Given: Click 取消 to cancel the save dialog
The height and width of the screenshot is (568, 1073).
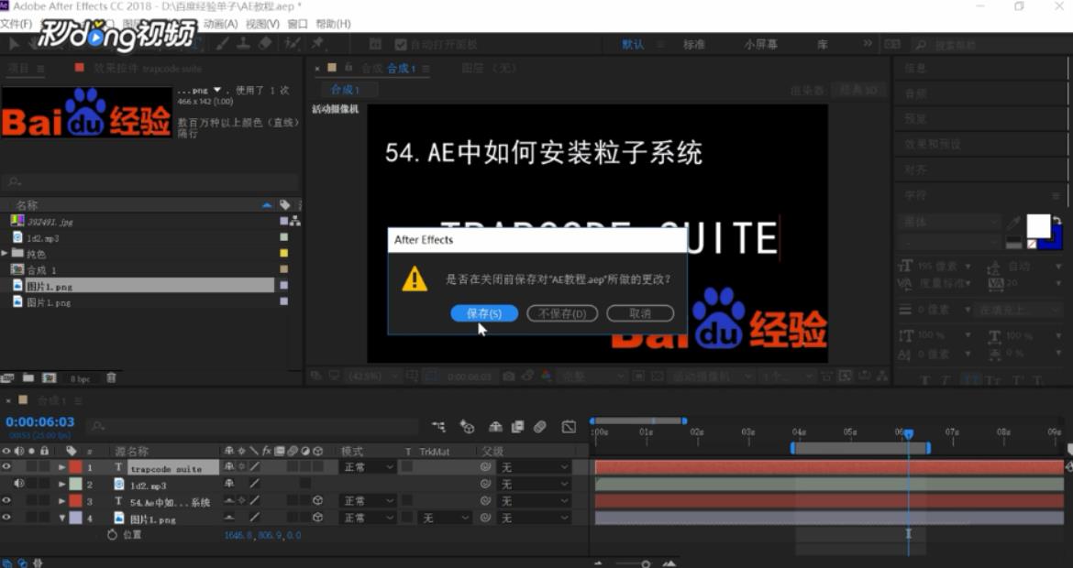Looking at the screenshot, I should pyautogui.click(x=640, y=313).
